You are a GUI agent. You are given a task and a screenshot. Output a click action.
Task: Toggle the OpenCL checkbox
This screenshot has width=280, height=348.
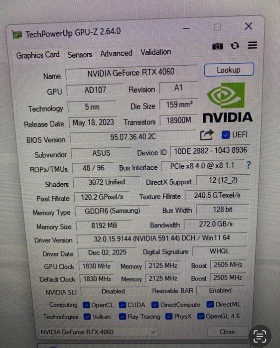coord(86,305)
